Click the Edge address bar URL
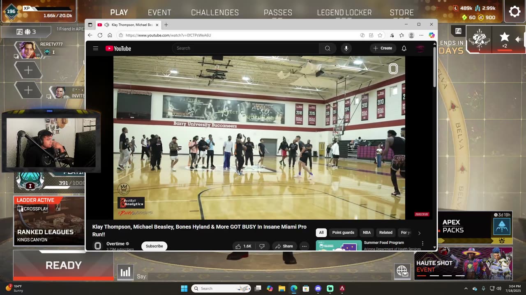 (x=168, y=35)
